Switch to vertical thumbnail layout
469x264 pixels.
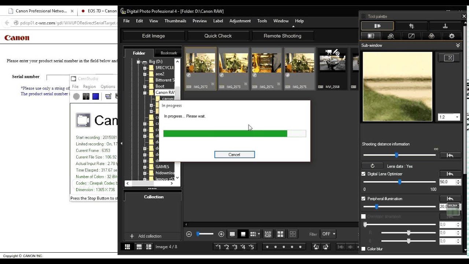coord(149,247)
